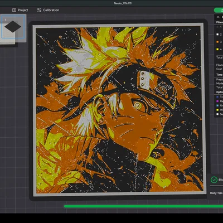Image resolution: width=223 pixels, height=223 pixels.
Task: Click filament 3 orange color swatch
Action: pos(217,42)
